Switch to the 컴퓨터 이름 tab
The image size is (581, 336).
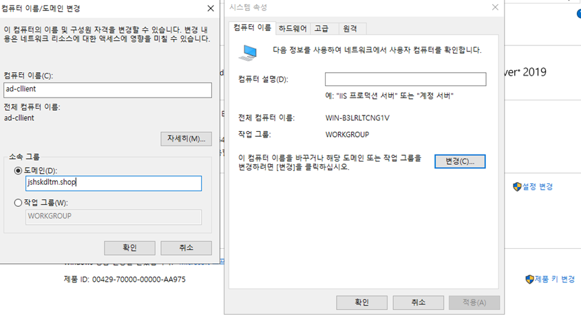pyautogui.click(x=252, y=28)
